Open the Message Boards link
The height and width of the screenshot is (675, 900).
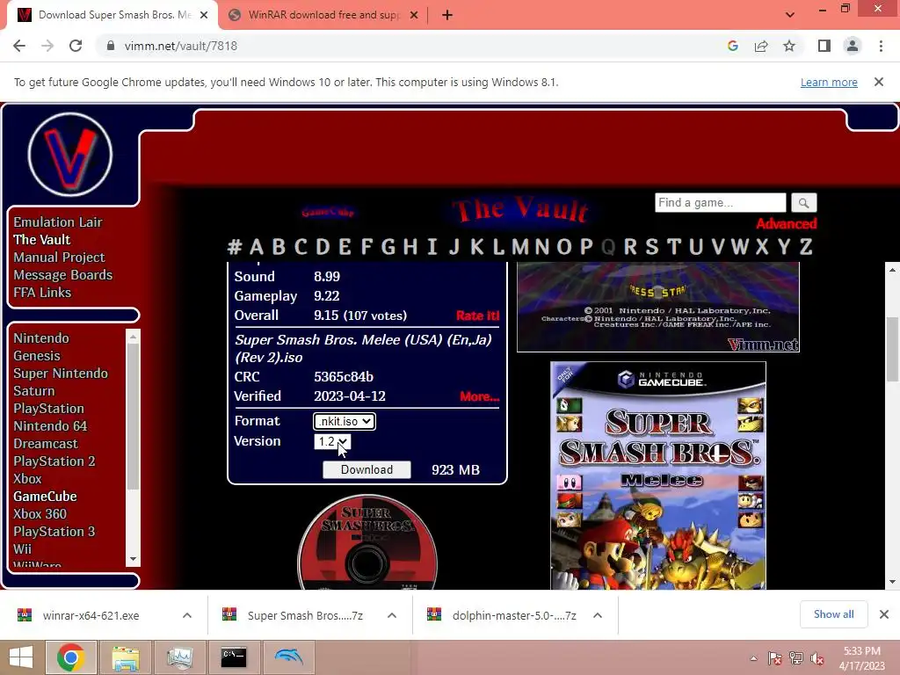63,275
